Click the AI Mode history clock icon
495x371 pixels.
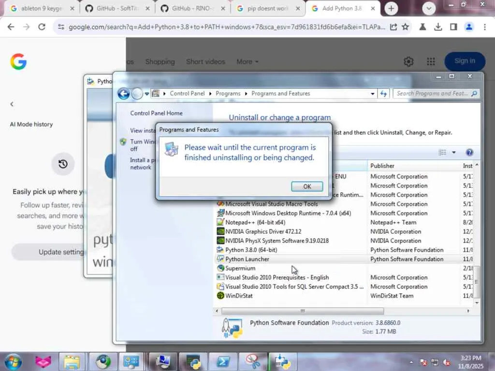pos(63,164)
